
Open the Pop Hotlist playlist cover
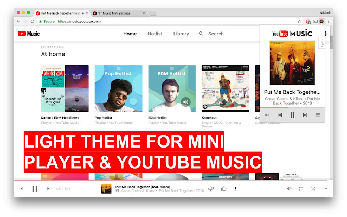(x=118, y=88)
